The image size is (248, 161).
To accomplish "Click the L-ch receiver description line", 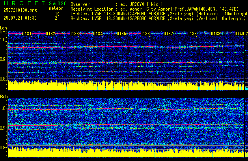I will [159, 14].
